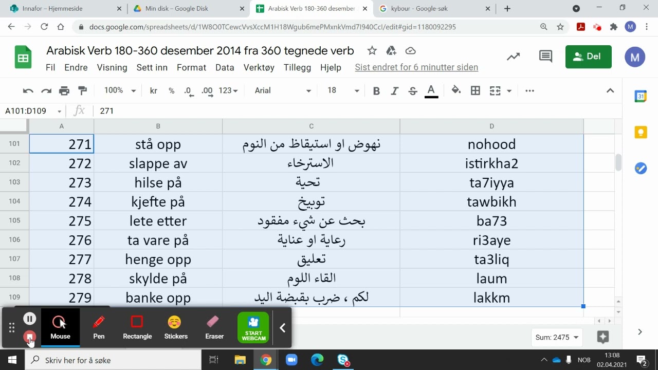Decrease decimal places button

pos(189,91)
